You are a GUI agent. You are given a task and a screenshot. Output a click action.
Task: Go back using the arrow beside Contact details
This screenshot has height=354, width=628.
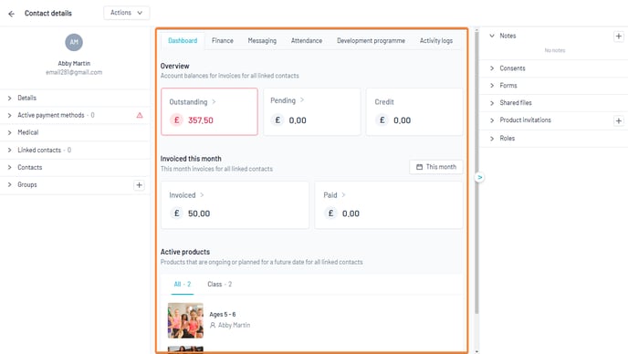11,14
